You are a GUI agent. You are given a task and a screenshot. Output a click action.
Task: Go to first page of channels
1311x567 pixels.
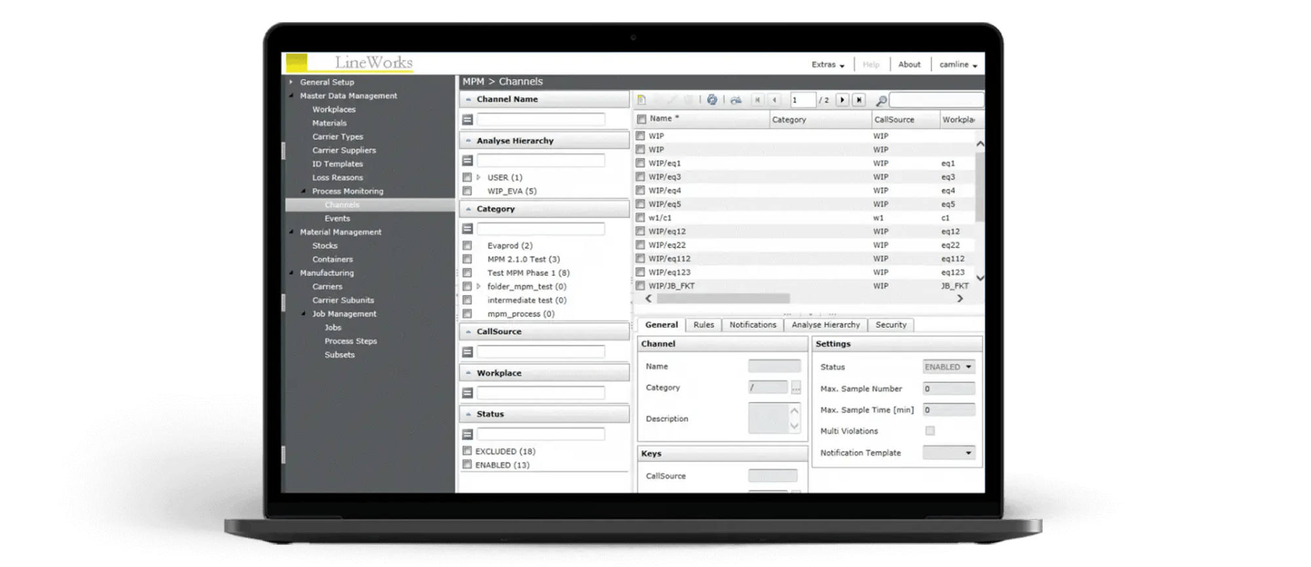(x=757, y=100)
